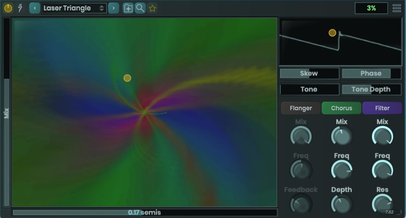
Task: Click the lightning bolt icon
Action: pyautogui.click(x=20, y=8)
